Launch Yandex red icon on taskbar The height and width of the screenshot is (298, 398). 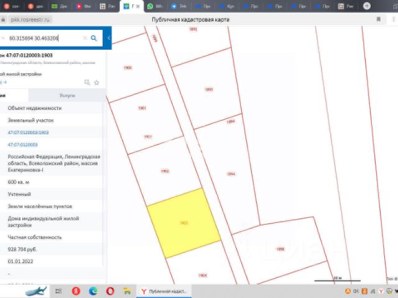(x=76, y=291)
